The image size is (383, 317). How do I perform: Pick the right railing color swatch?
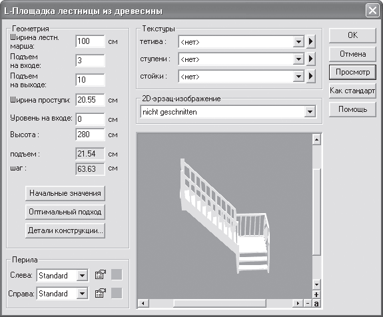(x=117, y=293)
